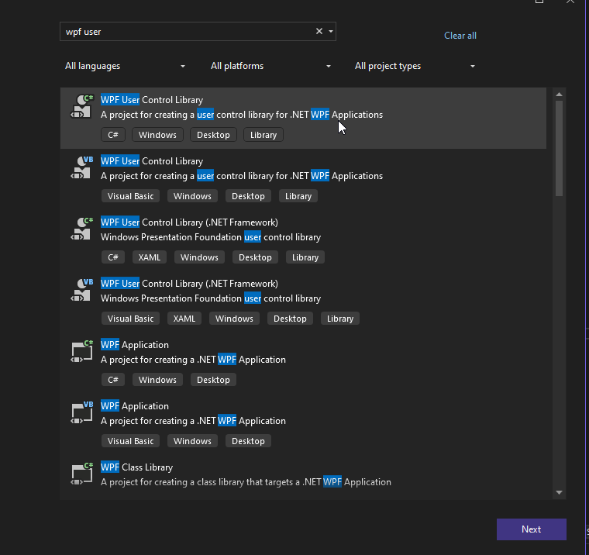Click the C# WPF User Control Library icon
589x555 pixels.
[82, 107]
